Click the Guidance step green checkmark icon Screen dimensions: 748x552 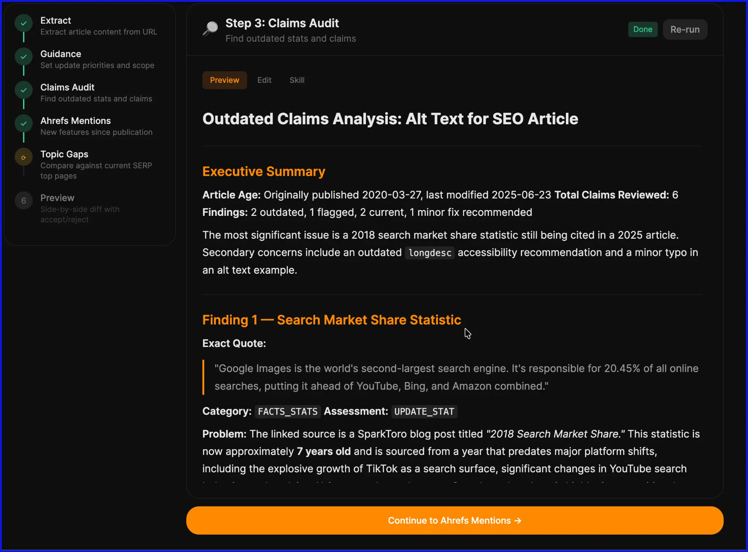(x=24, y=57)
